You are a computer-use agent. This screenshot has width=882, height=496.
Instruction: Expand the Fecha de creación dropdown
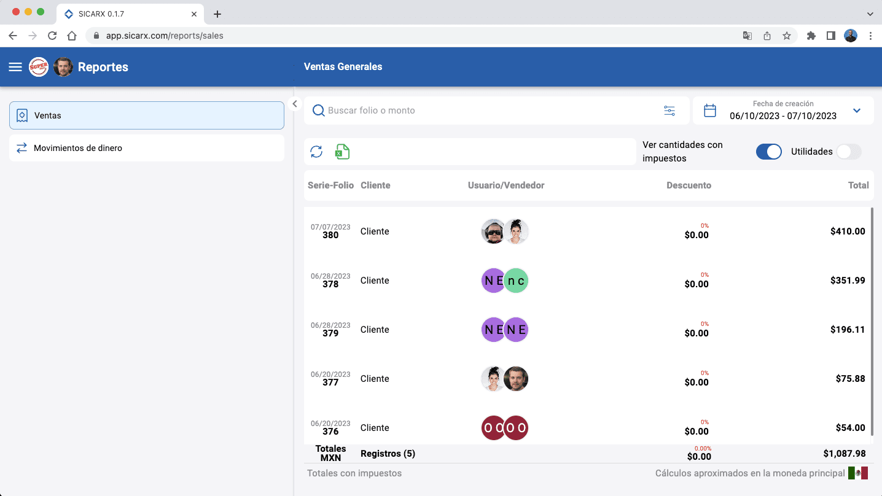(x=857, y=110)
